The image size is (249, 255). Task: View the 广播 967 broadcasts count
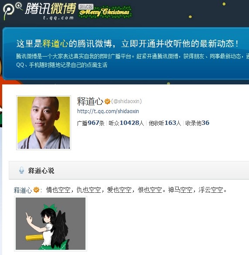click(91, 123)
